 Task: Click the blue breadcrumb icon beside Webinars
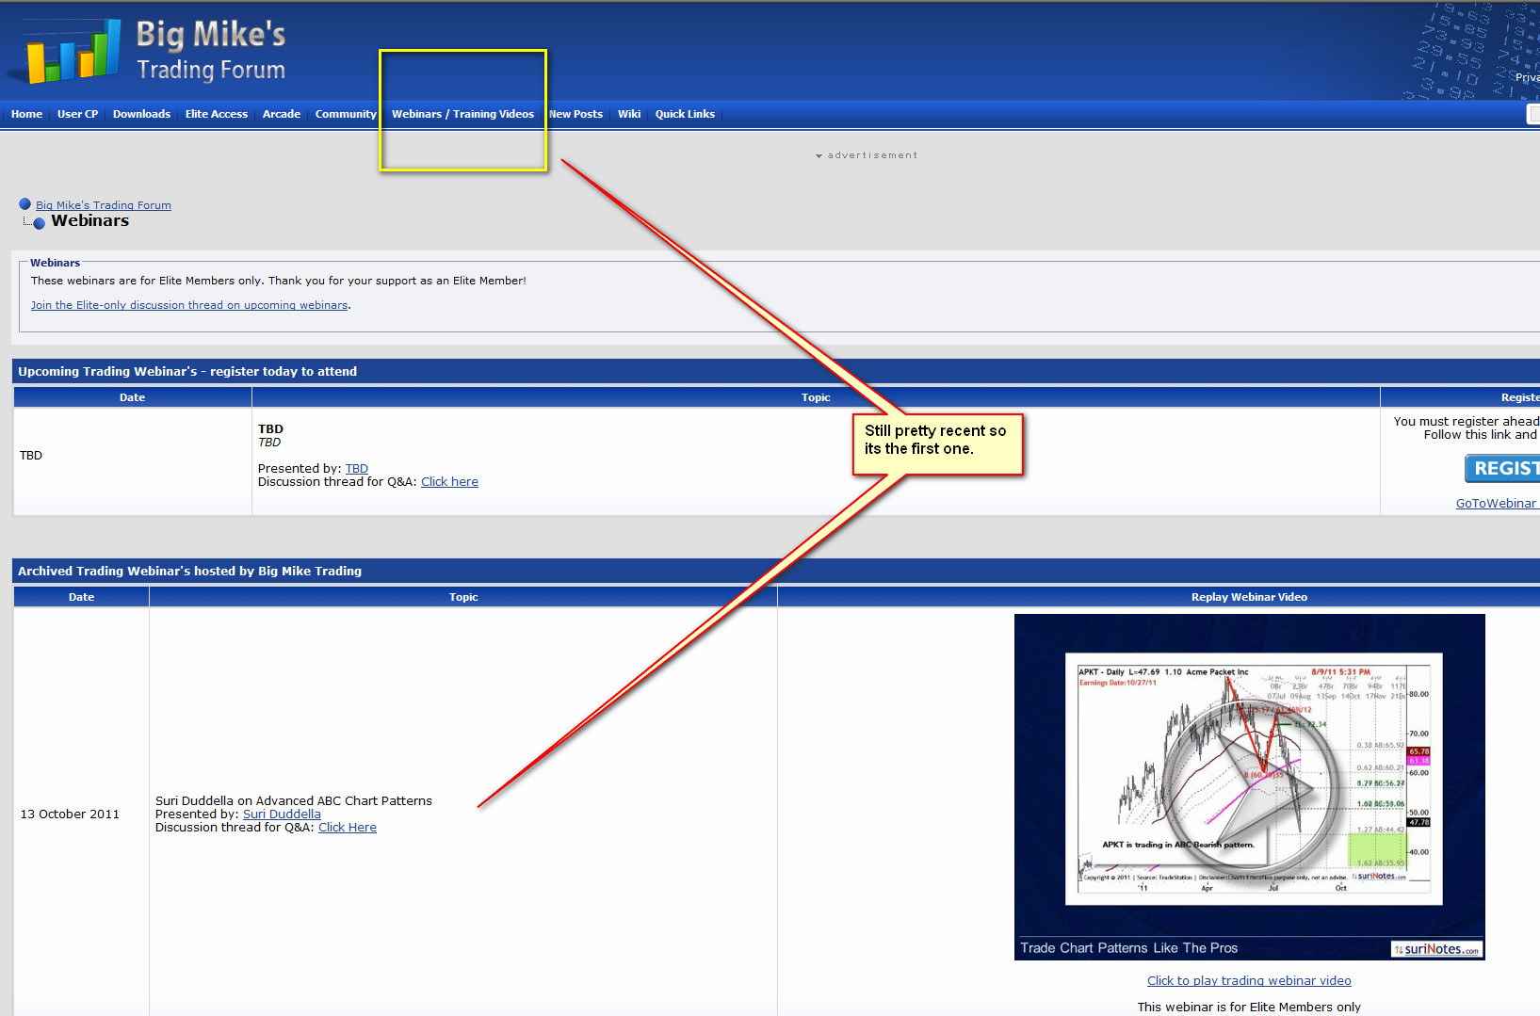click(39, 223)
